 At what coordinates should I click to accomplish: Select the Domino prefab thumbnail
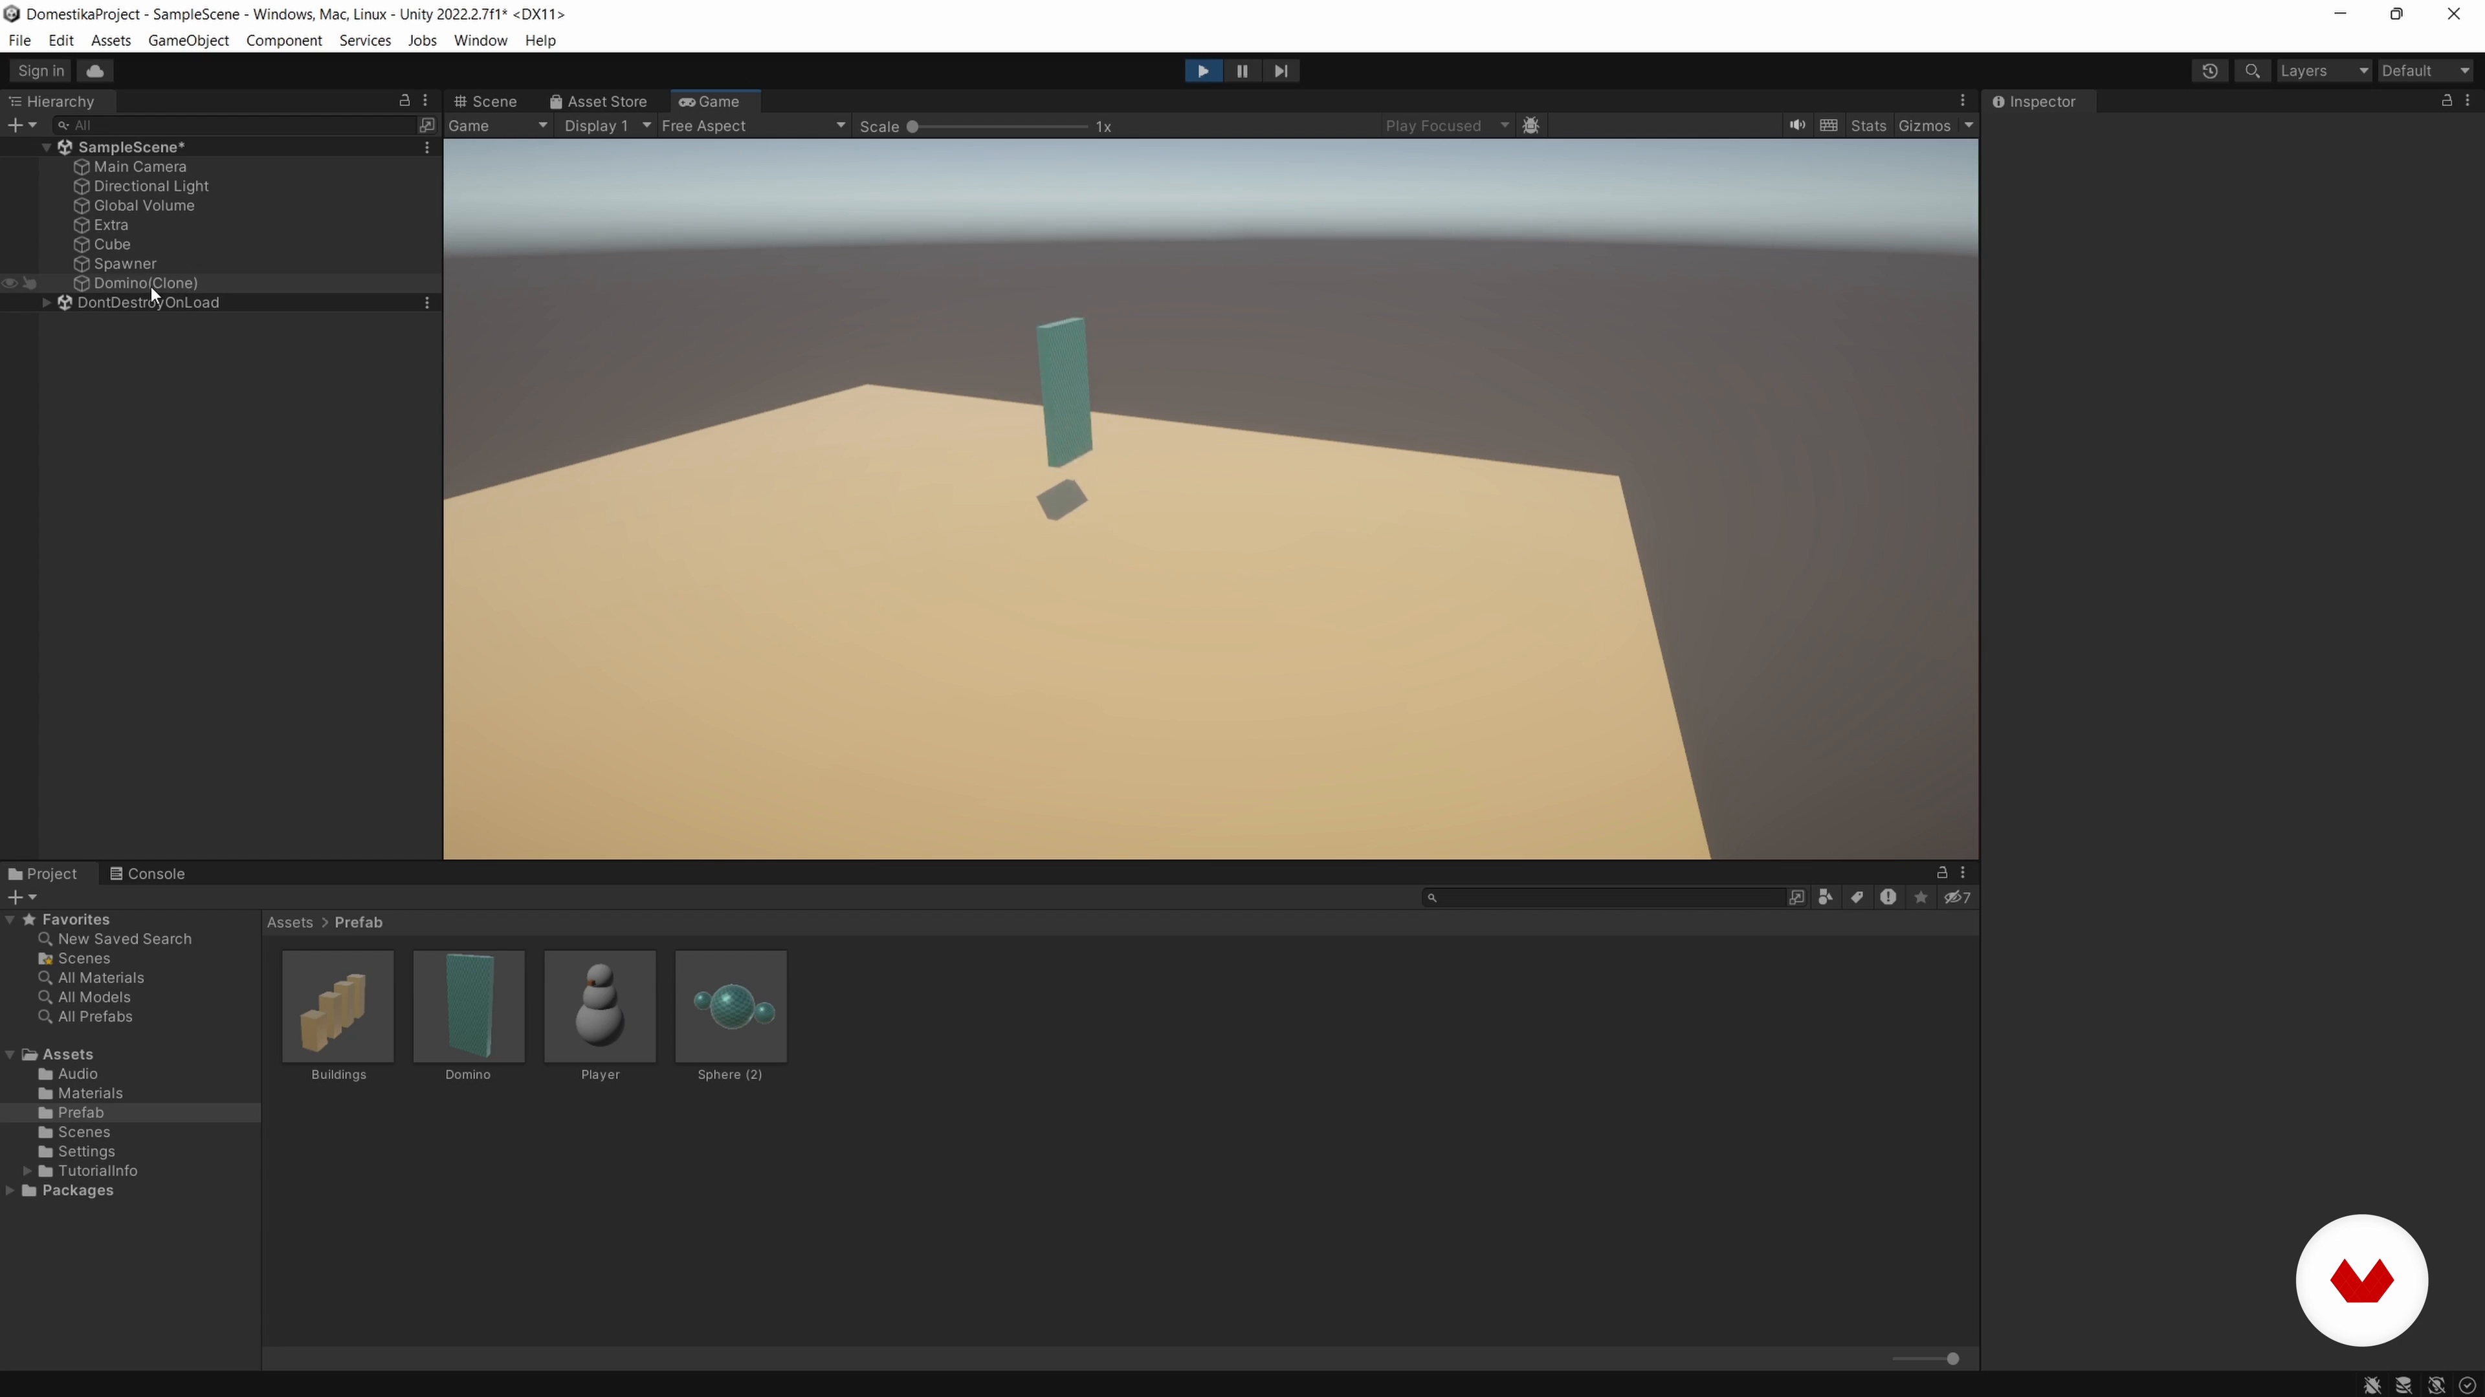(469, 1006)
